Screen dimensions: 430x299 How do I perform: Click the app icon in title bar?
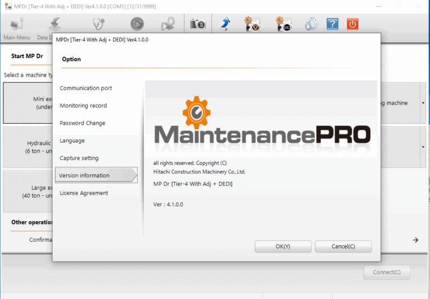[8, 6]
